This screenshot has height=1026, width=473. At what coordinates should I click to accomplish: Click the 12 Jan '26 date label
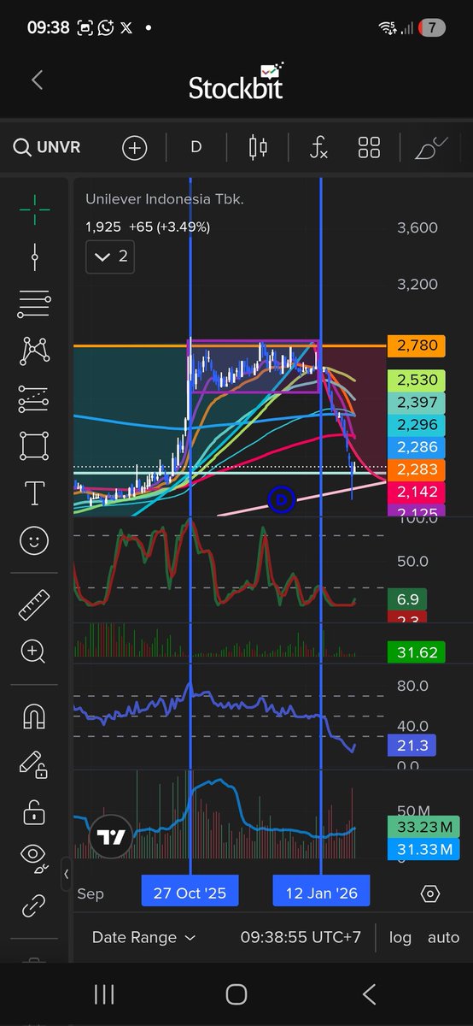(321, 893)
